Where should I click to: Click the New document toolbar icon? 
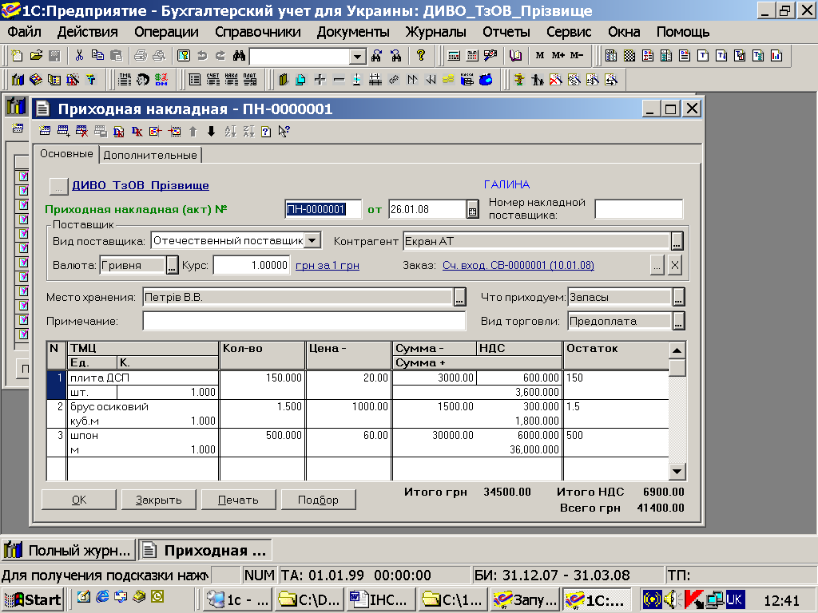17,55
